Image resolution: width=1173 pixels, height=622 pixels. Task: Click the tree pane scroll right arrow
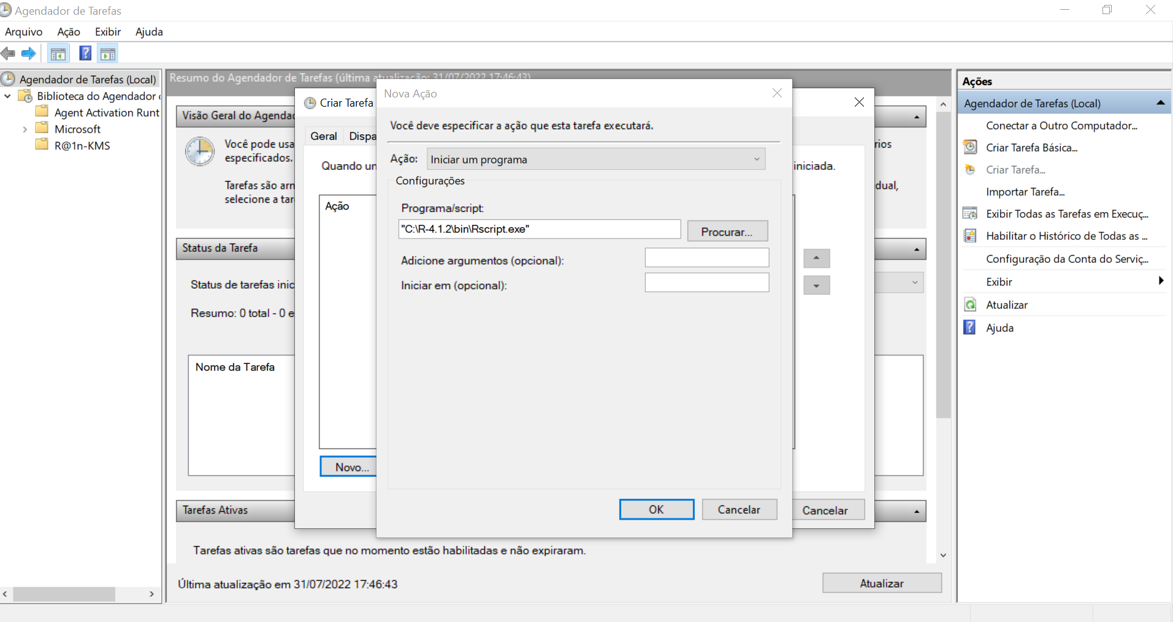click(151, 594)
